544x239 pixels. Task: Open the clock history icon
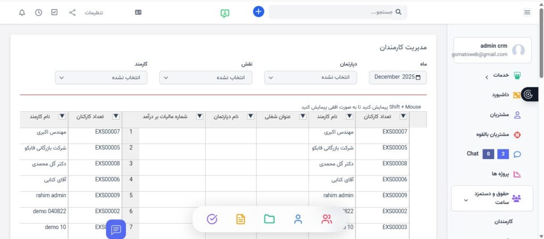tap(38, 12)
